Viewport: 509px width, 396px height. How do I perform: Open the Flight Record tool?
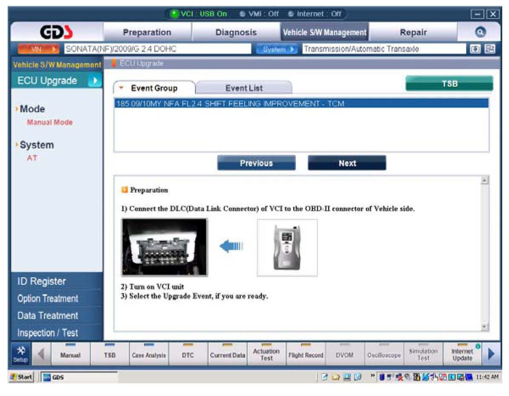click(x=306, y=355)
